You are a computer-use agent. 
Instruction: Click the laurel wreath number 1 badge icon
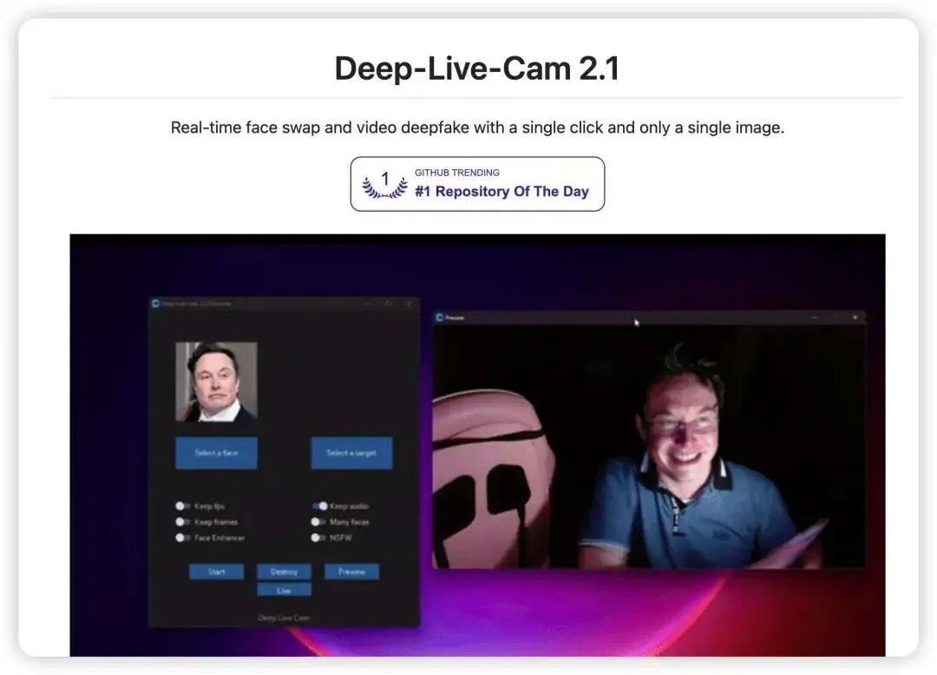(x=385, y=184)
